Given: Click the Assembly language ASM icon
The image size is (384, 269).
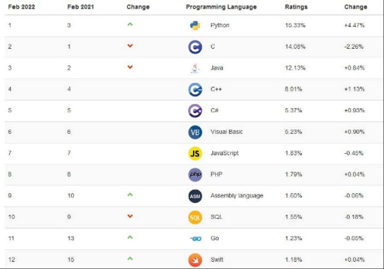Looking at the screenshot, I should click(195, 196).
